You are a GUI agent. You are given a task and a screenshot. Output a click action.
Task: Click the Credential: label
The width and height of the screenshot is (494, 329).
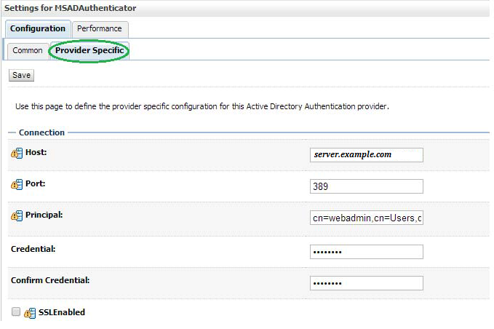coord(33,249)
